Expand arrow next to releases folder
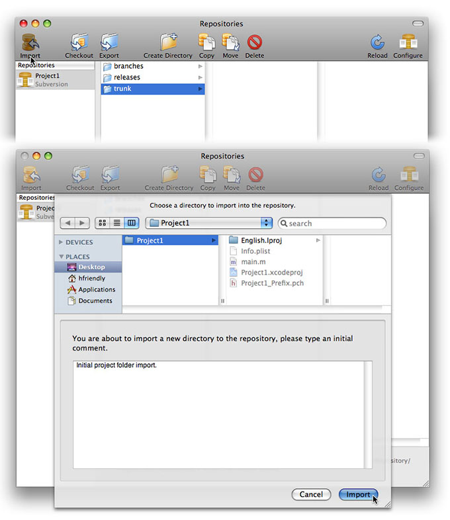Image resolution: width=450 pixels, height=520 pixels. 201,77
